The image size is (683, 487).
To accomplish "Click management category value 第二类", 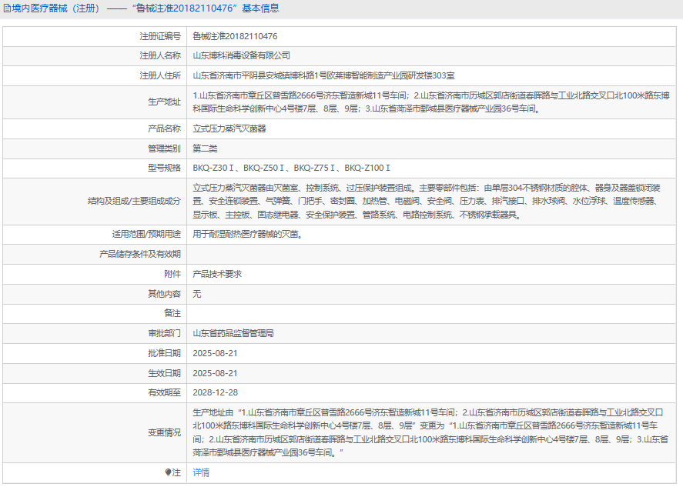I will click(205, 148).
